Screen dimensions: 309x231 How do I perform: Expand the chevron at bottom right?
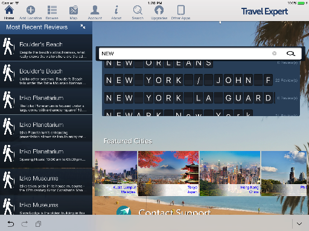(x=299, y=224)
